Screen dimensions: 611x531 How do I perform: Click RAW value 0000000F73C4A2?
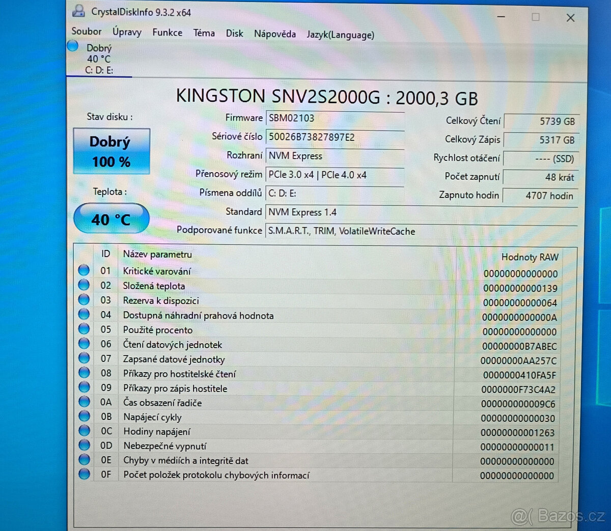[x=518, y=389]
